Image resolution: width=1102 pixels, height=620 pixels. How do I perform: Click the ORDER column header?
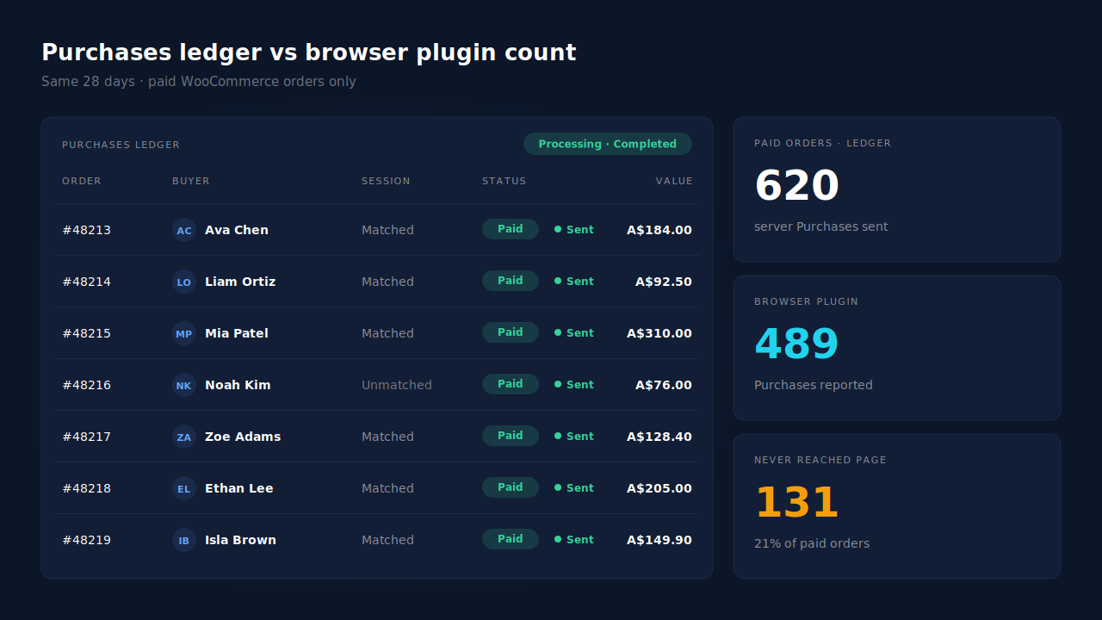coord(82,181)
